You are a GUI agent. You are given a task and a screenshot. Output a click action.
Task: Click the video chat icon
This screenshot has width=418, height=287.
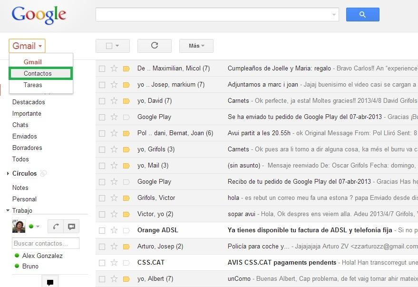[x=71, y=227]
